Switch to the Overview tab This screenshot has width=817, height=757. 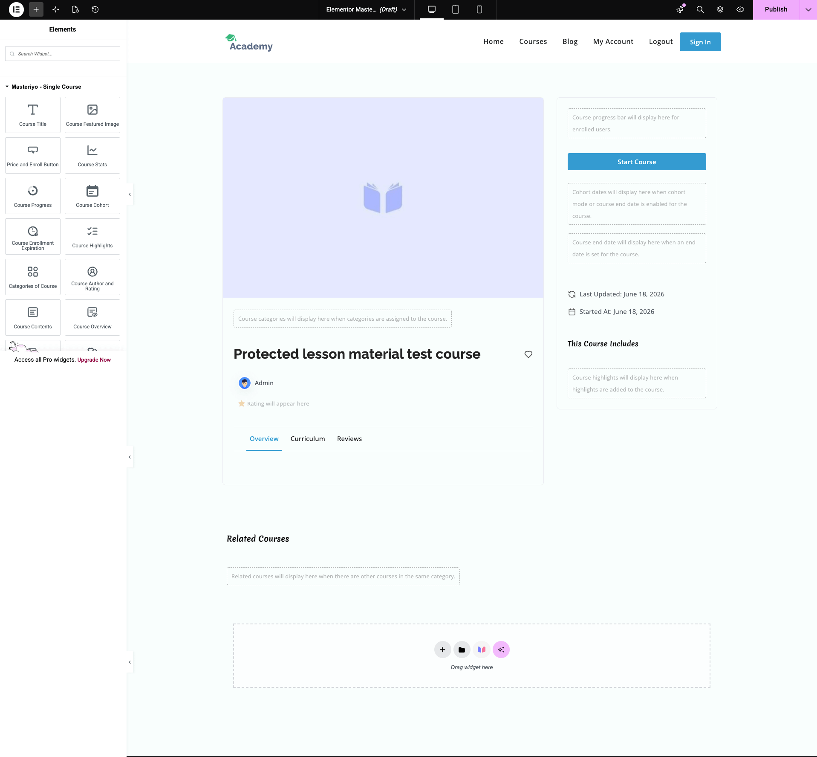264,439
